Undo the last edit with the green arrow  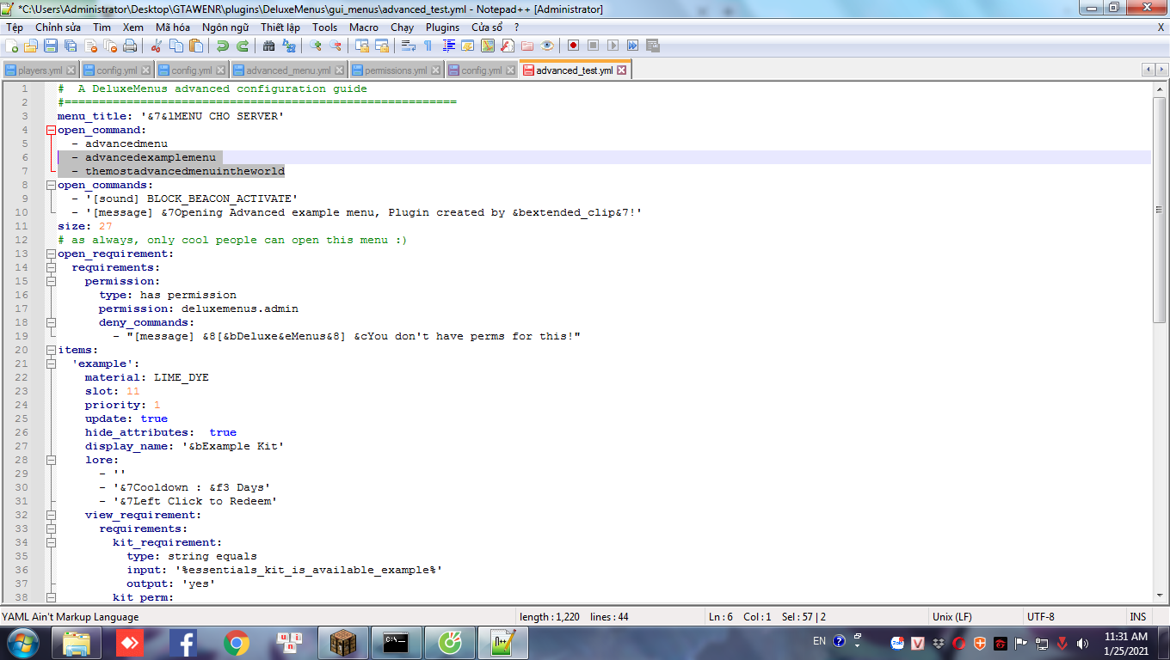pyautogui.click(x=223, y=46)
